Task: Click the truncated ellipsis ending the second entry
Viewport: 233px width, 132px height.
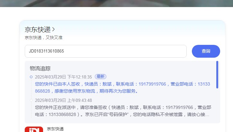Action: tap(207, 115)
